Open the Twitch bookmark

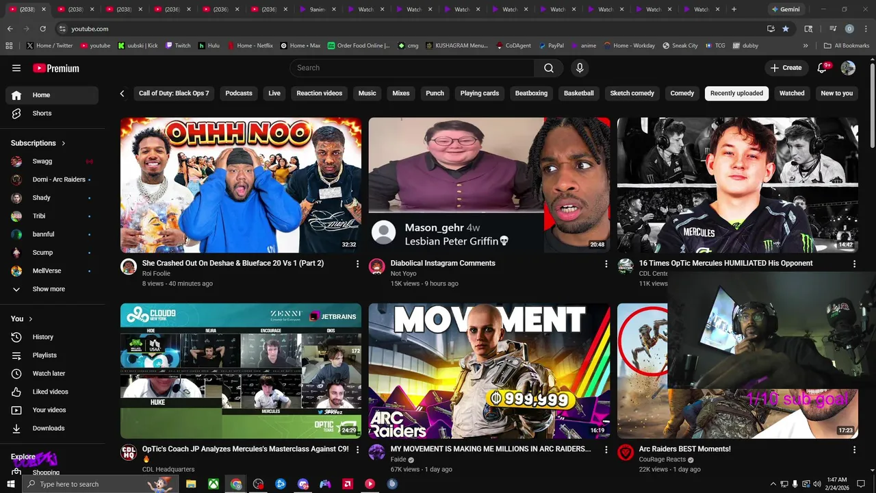point(178,46)
